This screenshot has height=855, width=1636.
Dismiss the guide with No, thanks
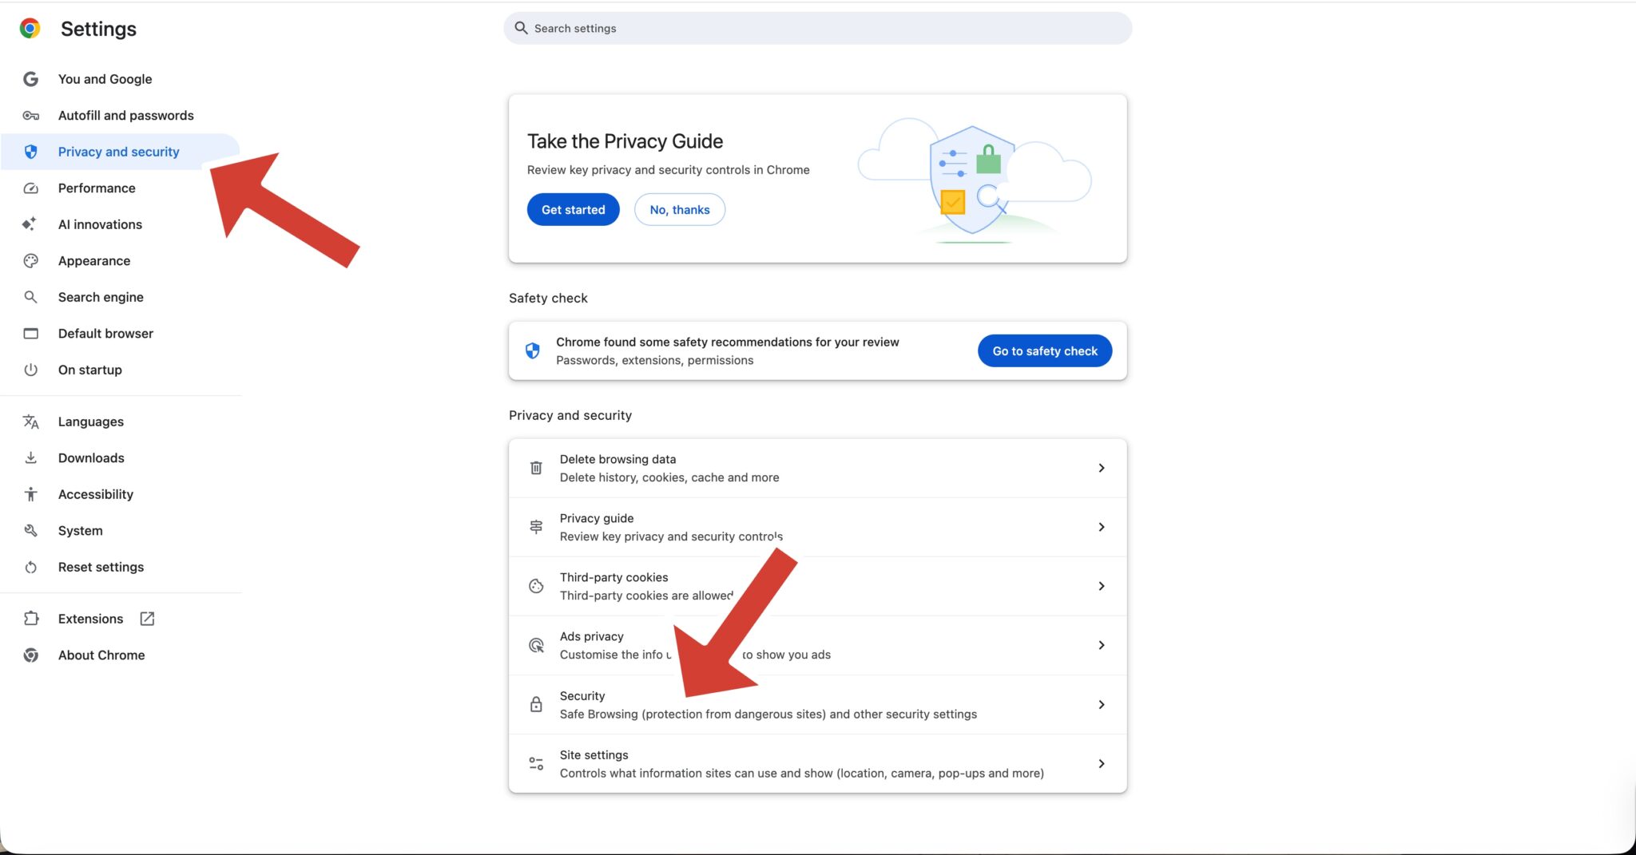pos(680,209)
